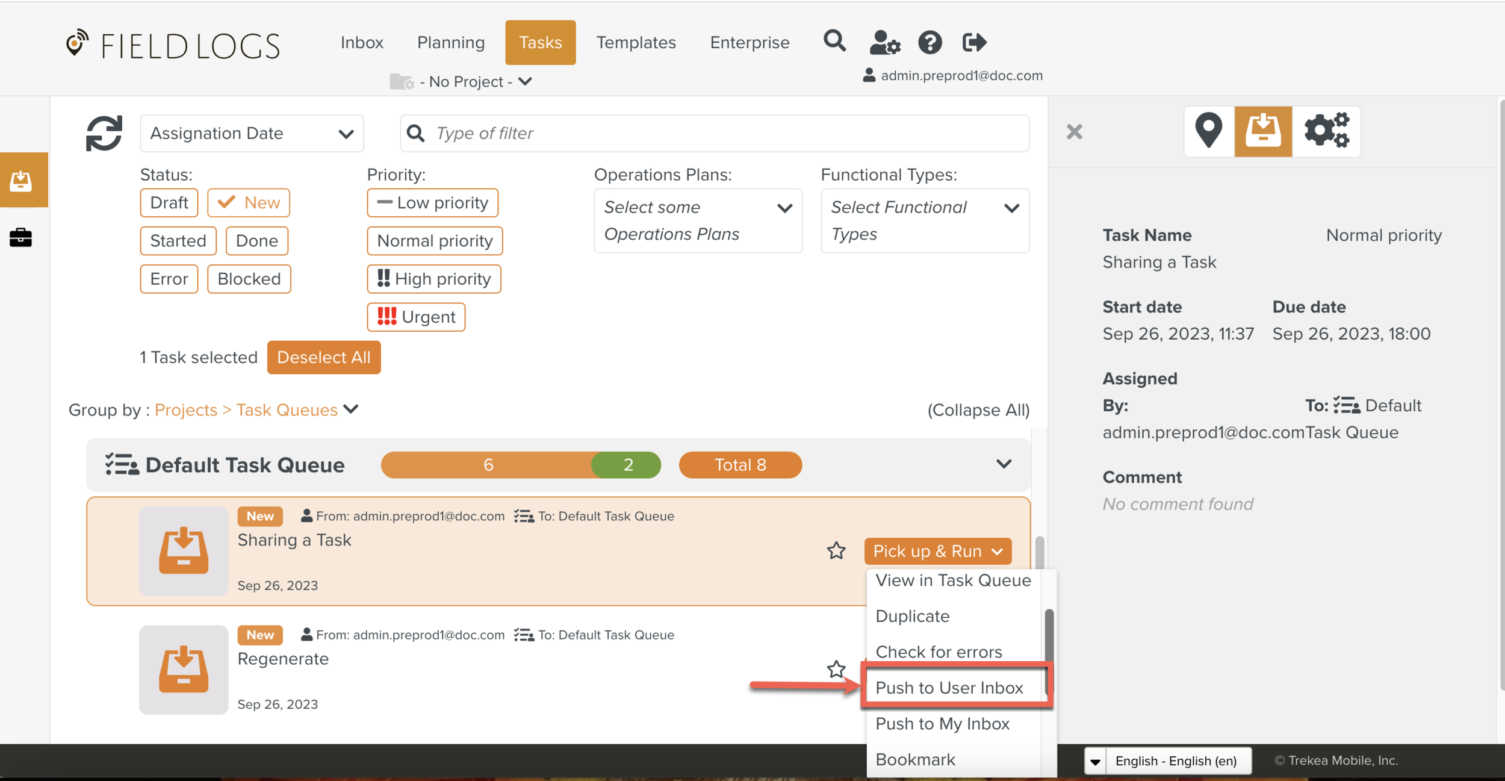Select Push to User Inbox menu entry
Screen dimensions: 1505x781
[x=949, y=687]
